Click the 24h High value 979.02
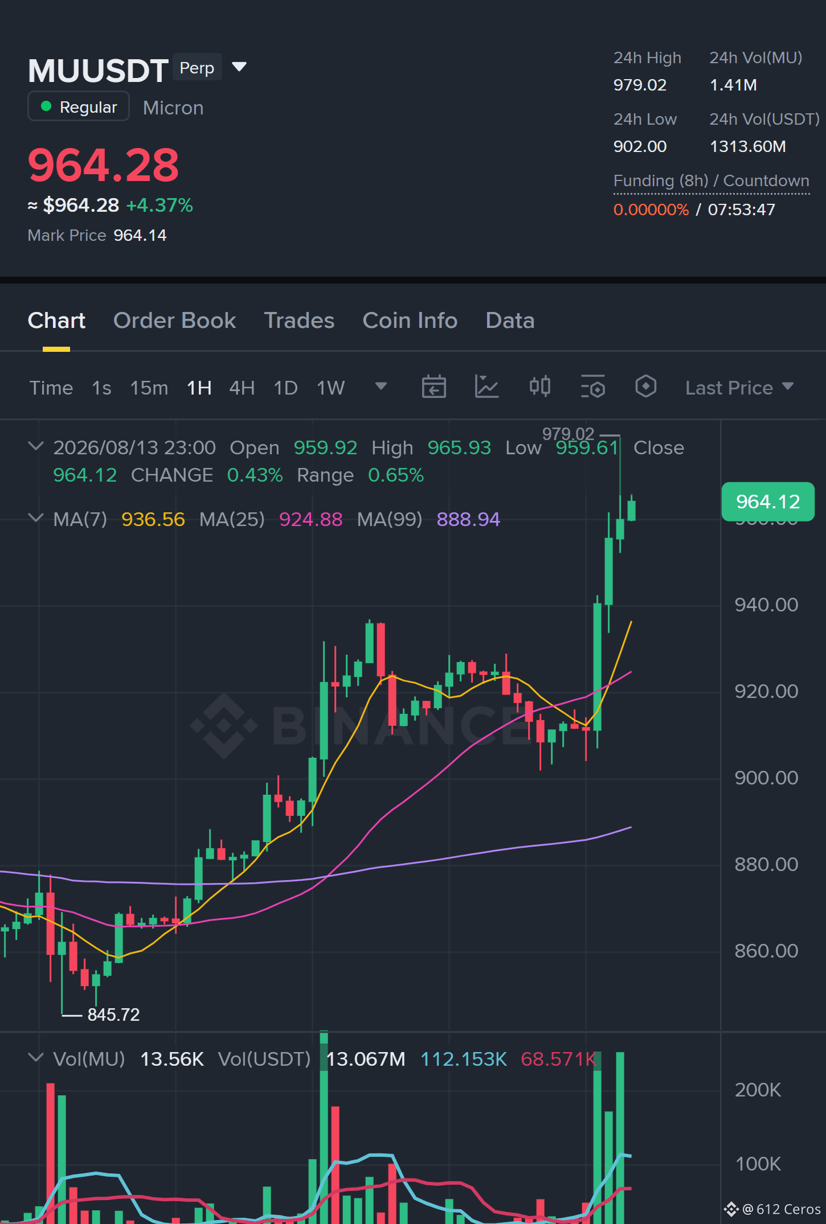 [640, 85]
